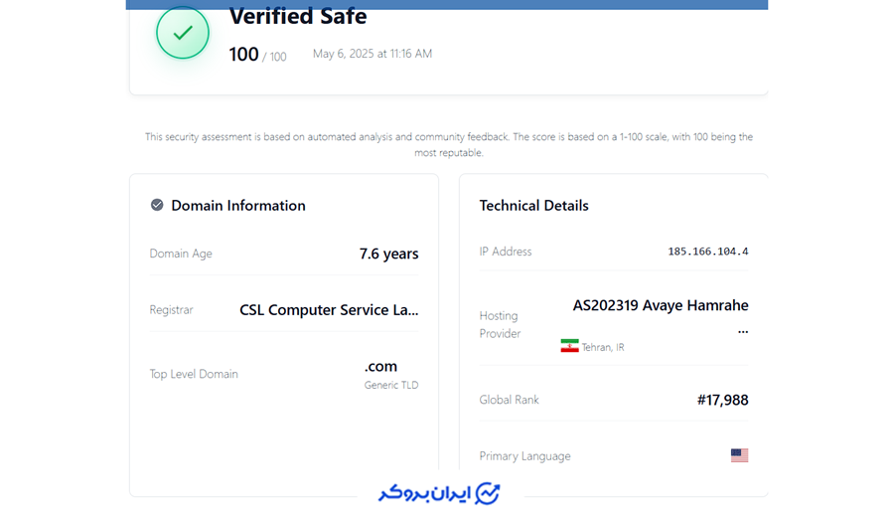This screenshot has height=517, width=894.
Task: Click the Generic TLD caption
Action: coord(391,385)
